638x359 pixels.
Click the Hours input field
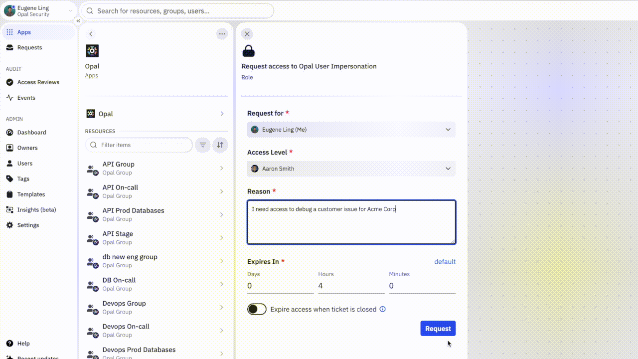(351, 286)
